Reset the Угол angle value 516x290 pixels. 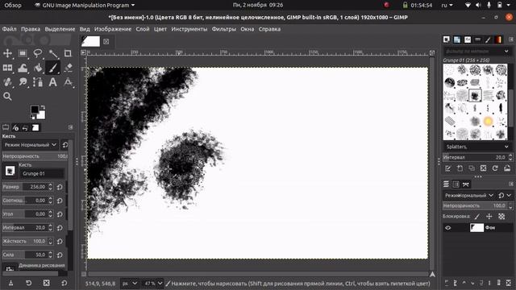tap(60, 214)
